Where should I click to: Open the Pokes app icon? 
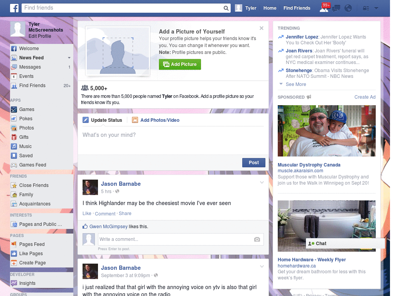pyautogui.click(x=14, y=119)
